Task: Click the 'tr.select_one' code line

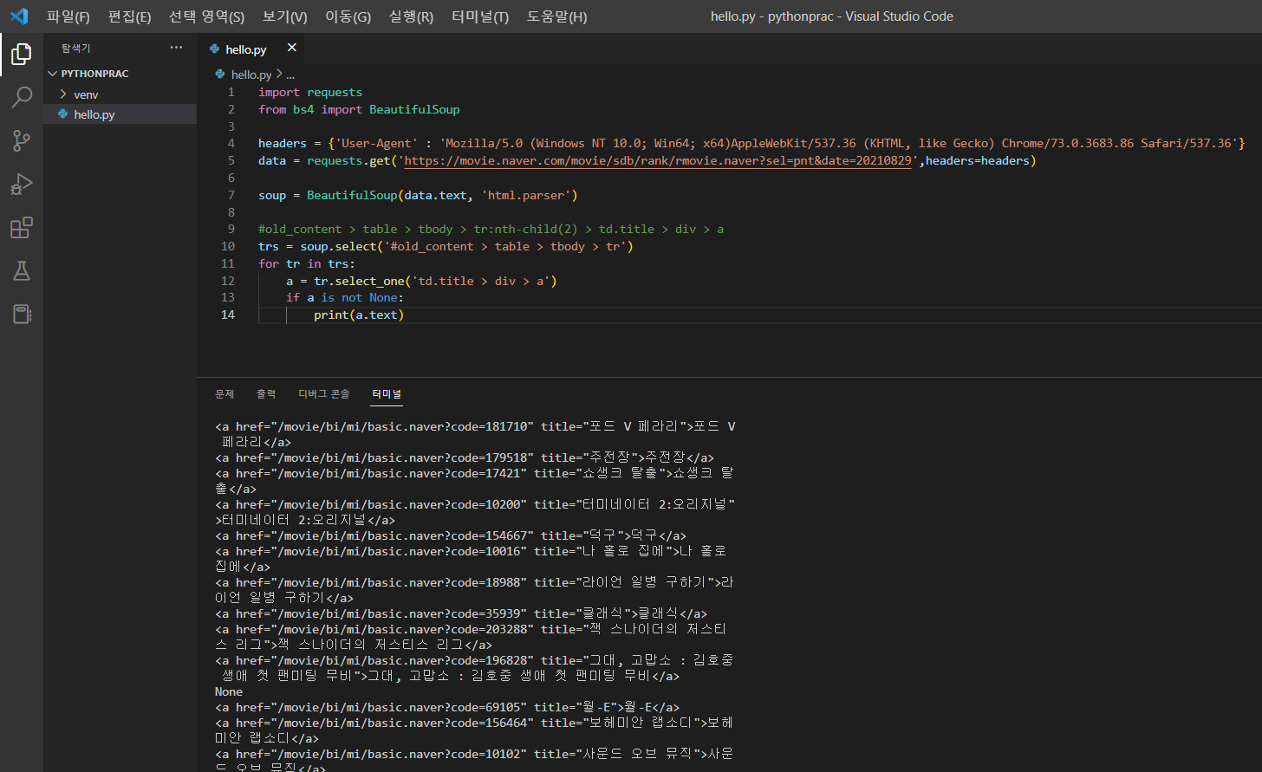Action: click(x=421, y=282)
